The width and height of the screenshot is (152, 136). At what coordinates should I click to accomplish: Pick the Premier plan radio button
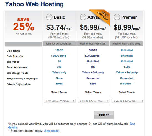coord(117,17)
